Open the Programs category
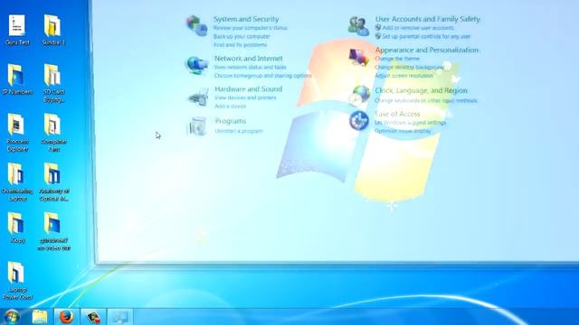 231,121
